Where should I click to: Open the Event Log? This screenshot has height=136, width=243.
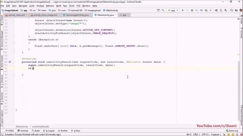click(232, 131)
